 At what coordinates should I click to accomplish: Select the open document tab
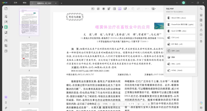pos(44,3)
